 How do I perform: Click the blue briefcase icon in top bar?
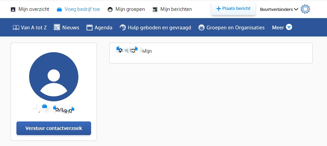(59, 9)
